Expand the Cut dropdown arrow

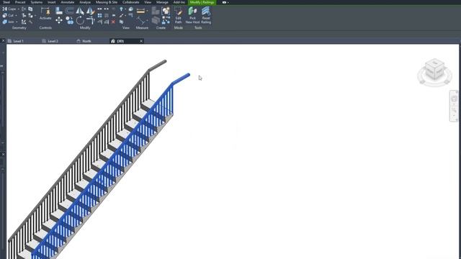click(x=16, y=15)
